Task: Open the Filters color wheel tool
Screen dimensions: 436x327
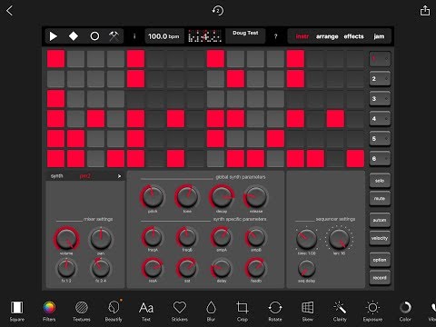Action: tap(49, 311)
